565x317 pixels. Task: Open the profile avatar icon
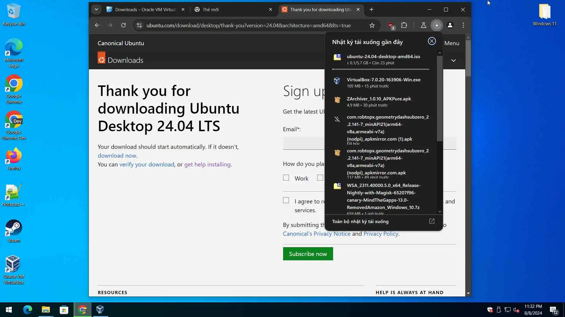point(450,25)
